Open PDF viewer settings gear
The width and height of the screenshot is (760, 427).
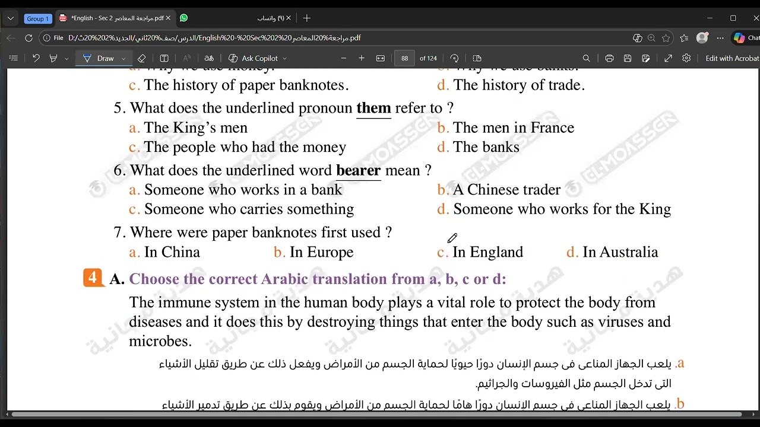[687, 58]
